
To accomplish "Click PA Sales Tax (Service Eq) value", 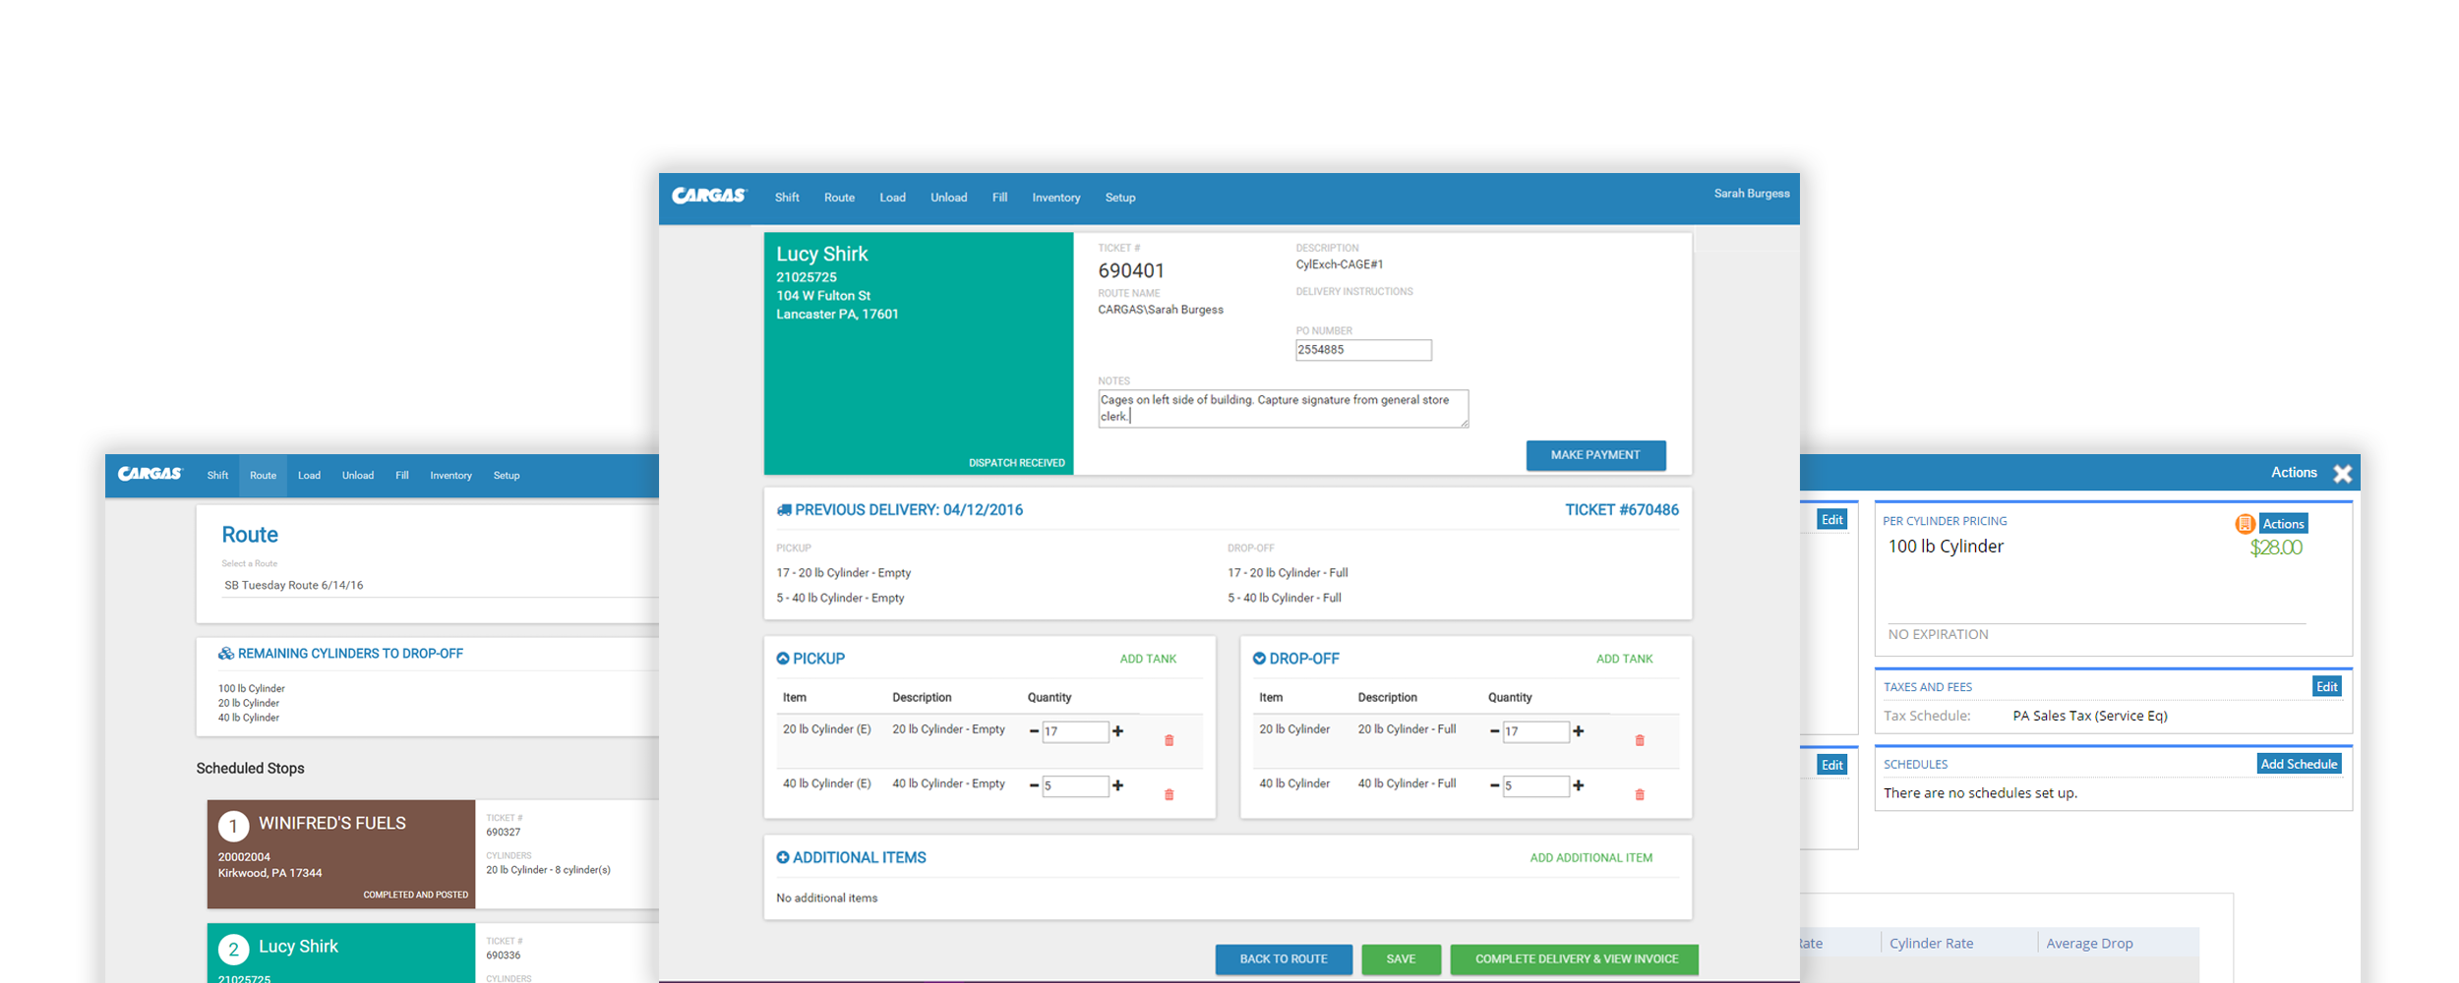I will pos(2090,716).
